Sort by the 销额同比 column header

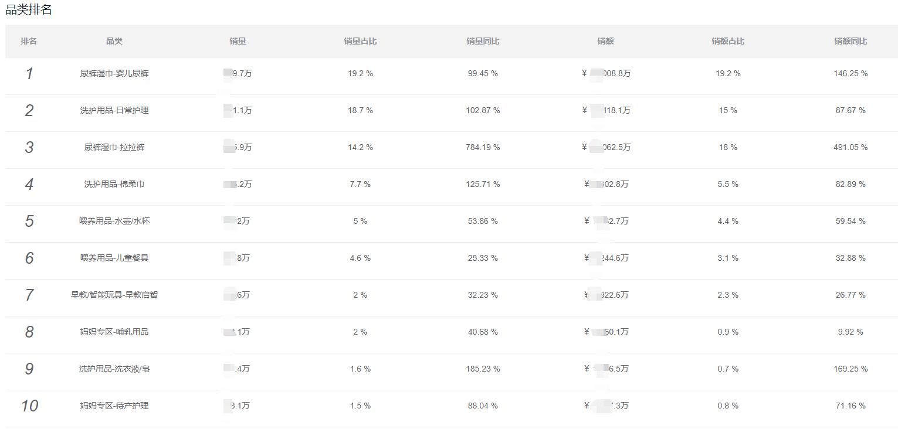click(850, 41)
